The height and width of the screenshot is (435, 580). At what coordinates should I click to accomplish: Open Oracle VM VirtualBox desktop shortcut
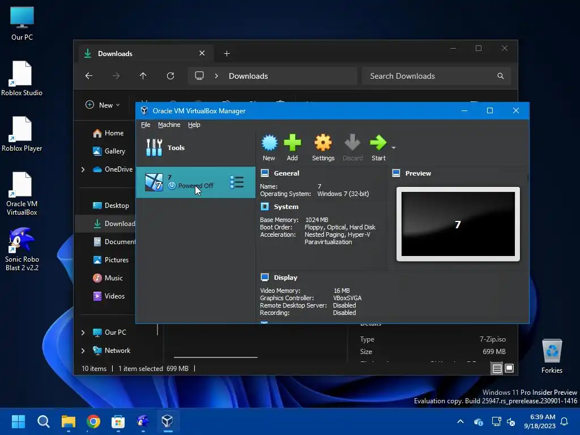[22, 194]
